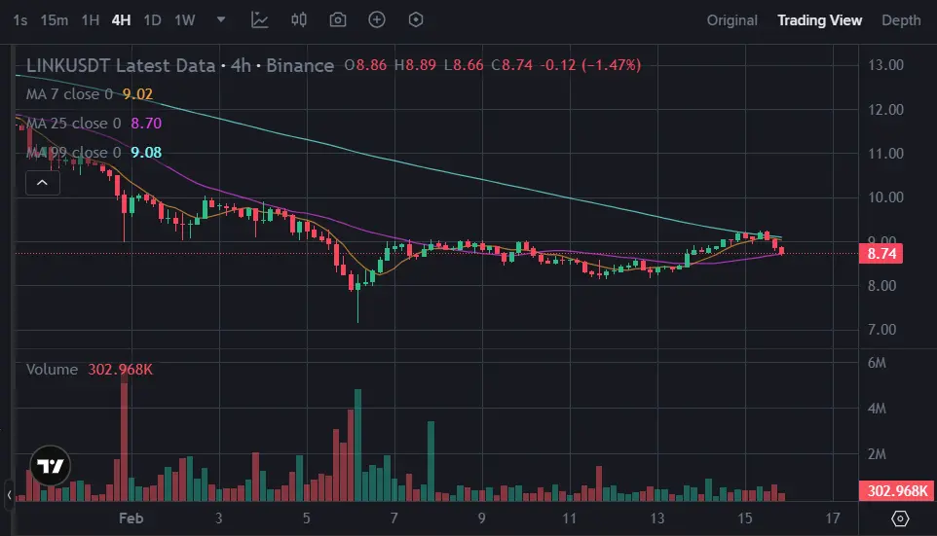This screenshot has width=937, height=536.
Task: Select the 4H time interval
Action: tap(121, 19)
